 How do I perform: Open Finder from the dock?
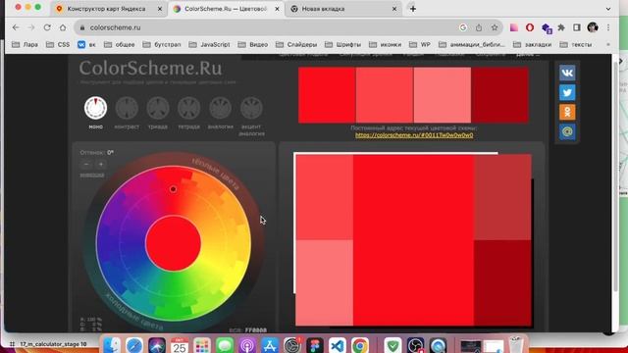pyautogui.click(x=112, y=344)
